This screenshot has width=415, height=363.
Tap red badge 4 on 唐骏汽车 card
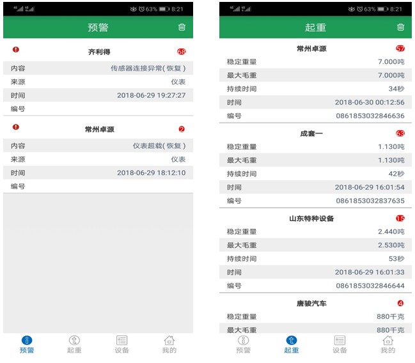point(400,304)
